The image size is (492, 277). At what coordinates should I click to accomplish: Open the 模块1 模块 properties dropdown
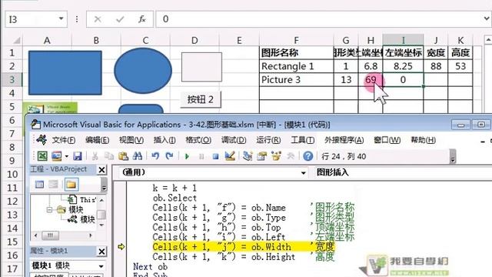pyautogui.click(x=101, y=266)
